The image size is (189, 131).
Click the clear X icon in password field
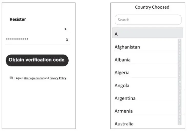point(67,40)
